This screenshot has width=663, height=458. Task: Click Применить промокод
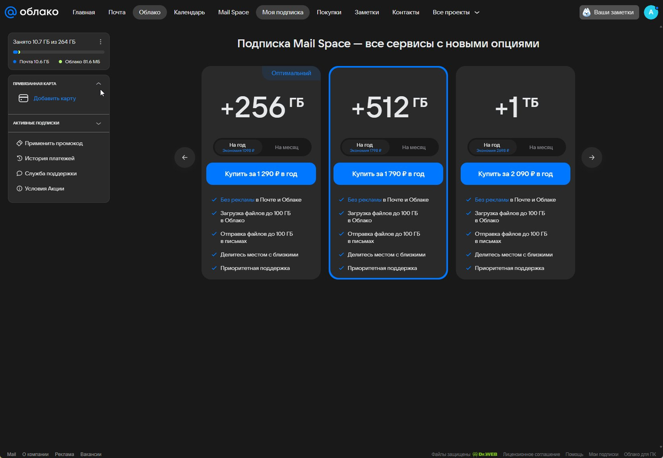54,143
